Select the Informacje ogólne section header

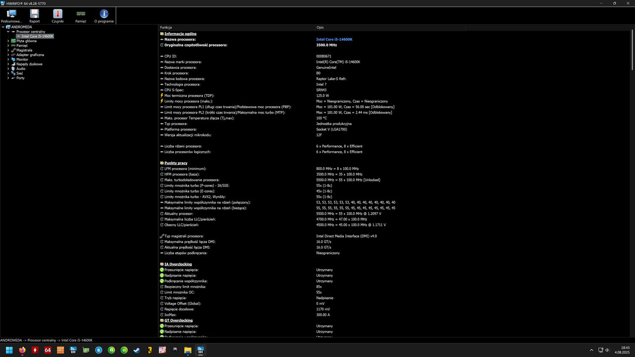click(x=181, y=34)
